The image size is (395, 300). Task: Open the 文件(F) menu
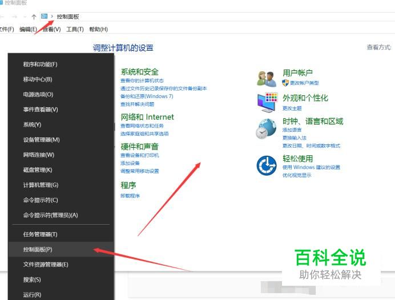coord(7,30)
